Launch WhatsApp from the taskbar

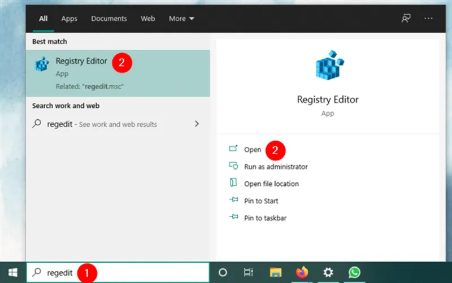(x=354, y=272)
